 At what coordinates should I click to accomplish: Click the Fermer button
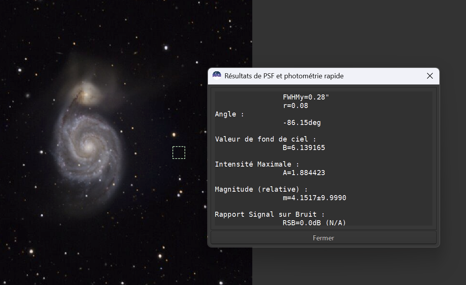[x=323, y=238]
